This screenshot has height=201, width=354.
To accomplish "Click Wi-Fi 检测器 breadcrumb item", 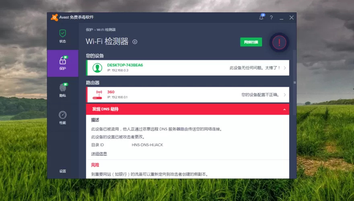I will [x=106, y=30].
